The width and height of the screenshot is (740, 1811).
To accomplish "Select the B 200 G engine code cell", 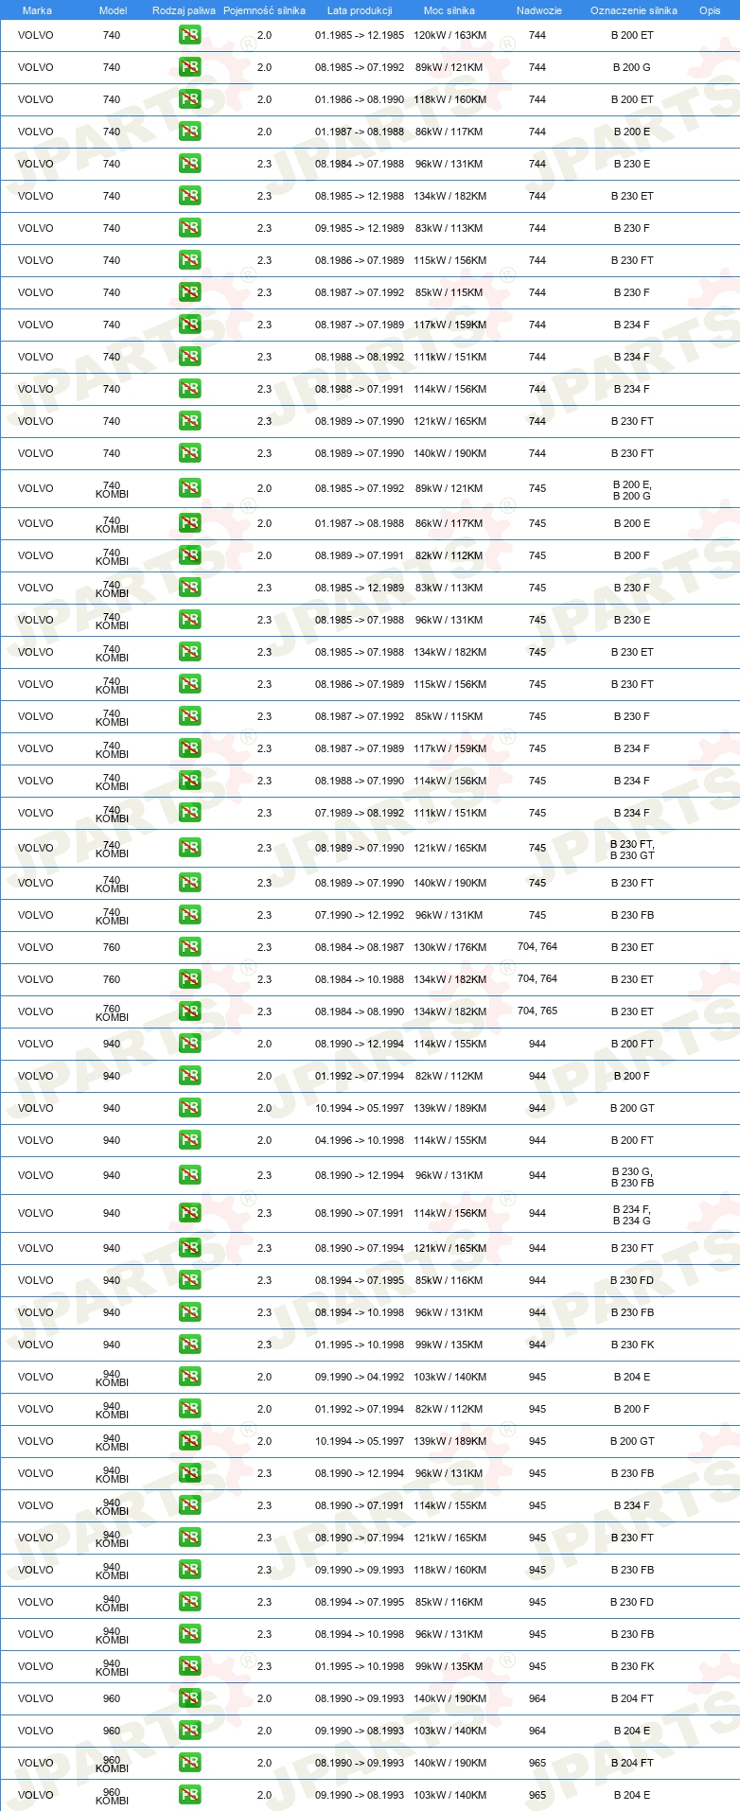I will (632, 67).
